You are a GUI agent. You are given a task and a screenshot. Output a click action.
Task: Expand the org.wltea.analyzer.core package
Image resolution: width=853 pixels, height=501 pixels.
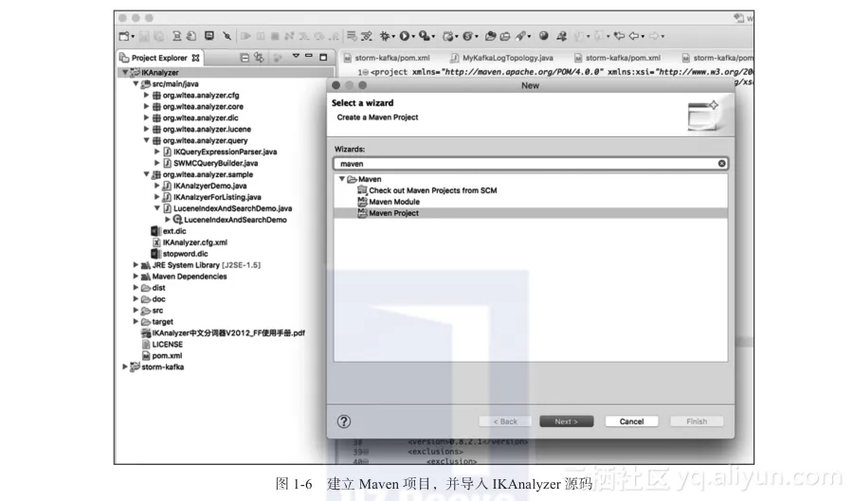146,106
